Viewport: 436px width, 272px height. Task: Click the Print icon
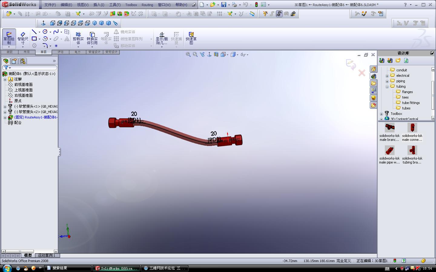pos(234,5)
